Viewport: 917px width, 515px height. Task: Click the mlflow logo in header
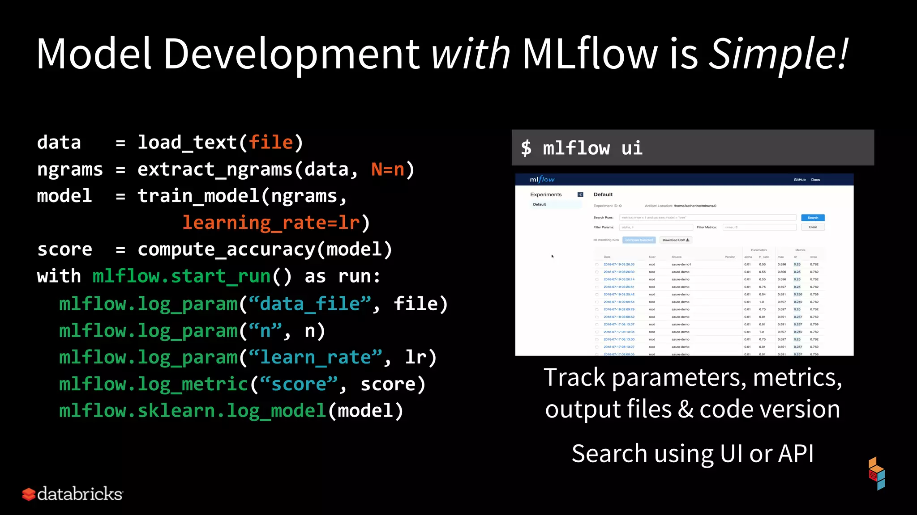click(542, 179)
